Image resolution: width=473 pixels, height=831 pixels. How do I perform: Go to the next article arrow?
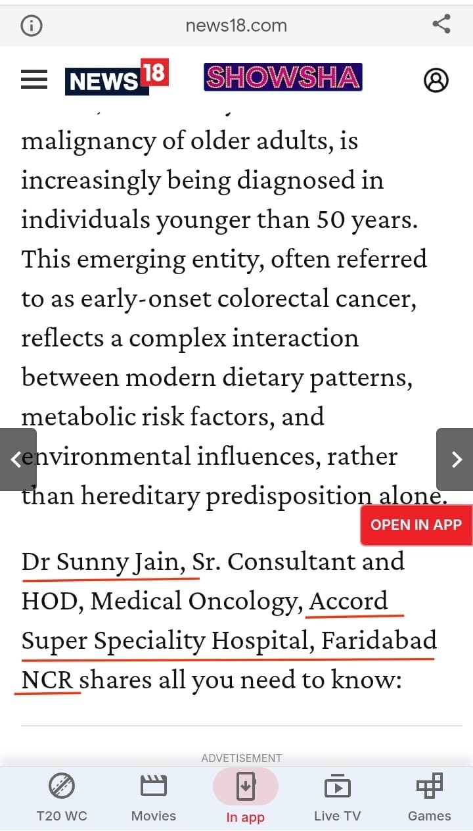(456, 459)
